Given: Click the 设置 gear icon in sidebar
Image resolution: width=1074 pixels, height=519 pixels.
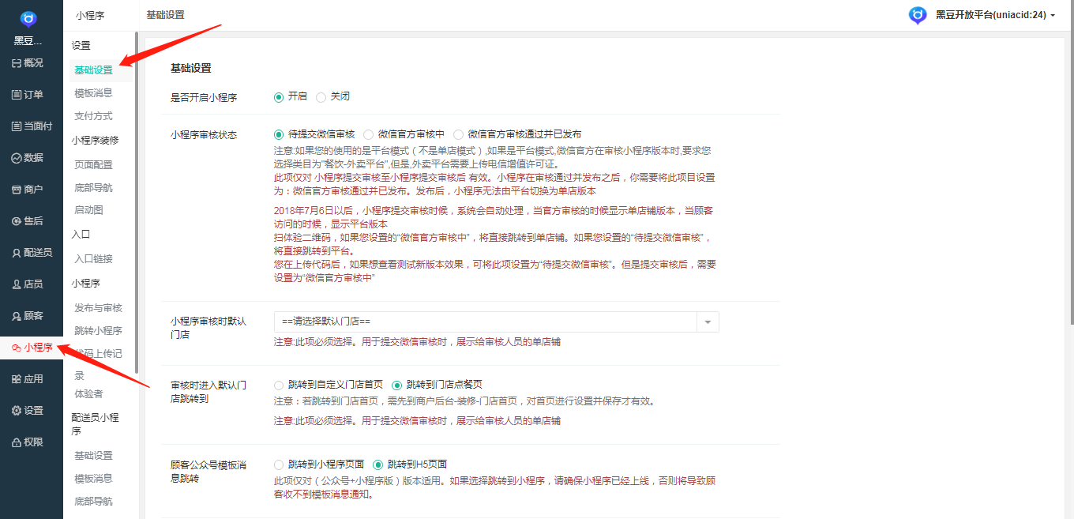Looking at the screenshot, I should tap(17, 411).
